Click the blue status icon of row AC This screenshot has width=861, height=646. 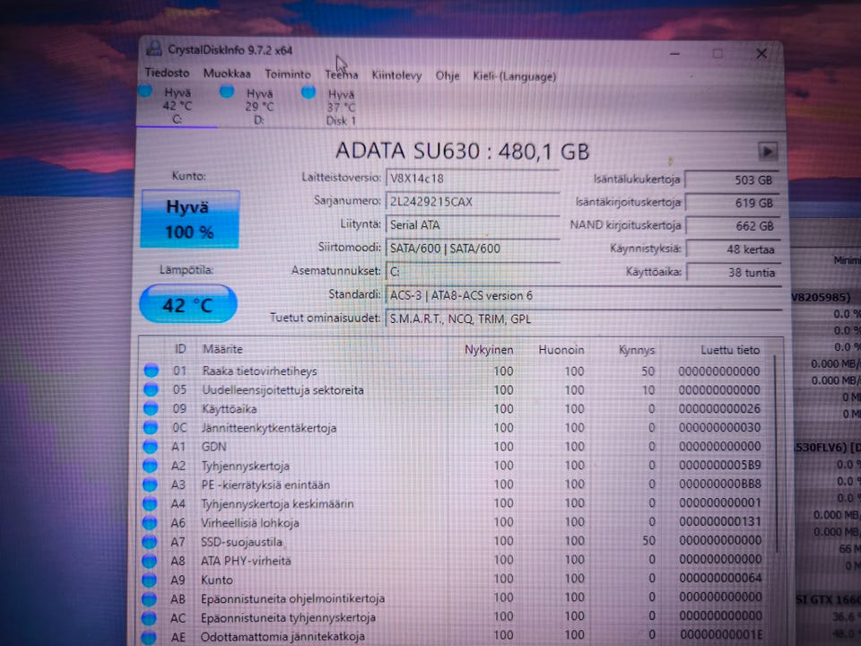148,617
